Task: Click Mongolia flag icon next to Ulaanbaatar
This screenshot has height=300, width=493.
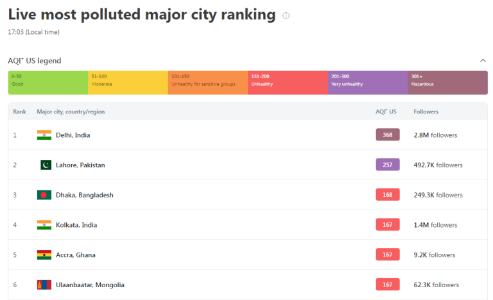Action: click(x=44, y=285)
